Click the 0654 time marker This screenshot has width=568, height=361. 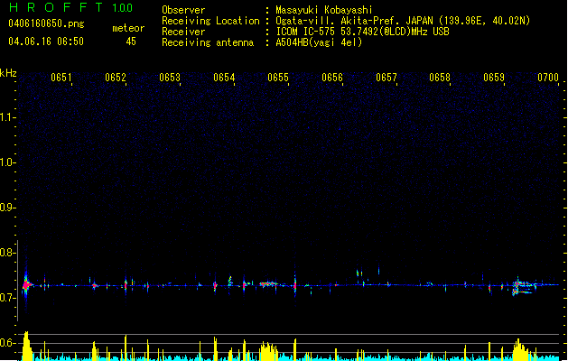(x=224, y=78)
